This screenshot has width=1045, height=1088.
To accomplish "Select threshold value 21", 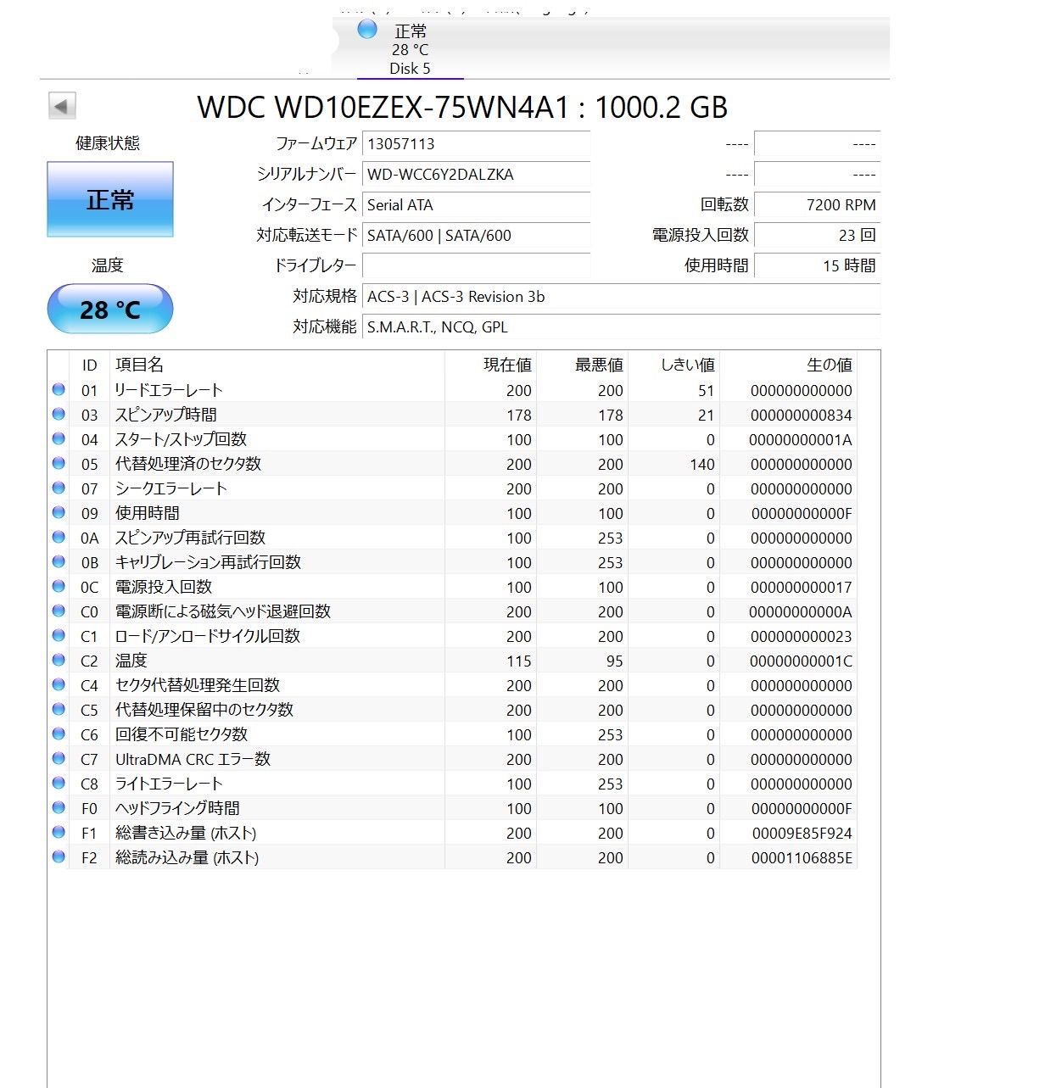I will 707,416.
